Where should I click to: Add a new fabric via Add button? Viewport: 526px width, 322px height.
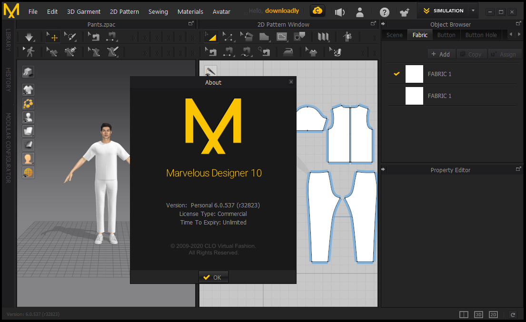click(x=441, y=54)
